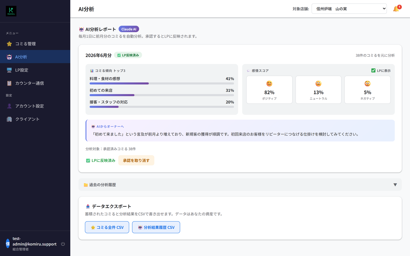Screen dimensions: 410x256
Task: Download コミる全件 CSV
Action: pos(107,227)
